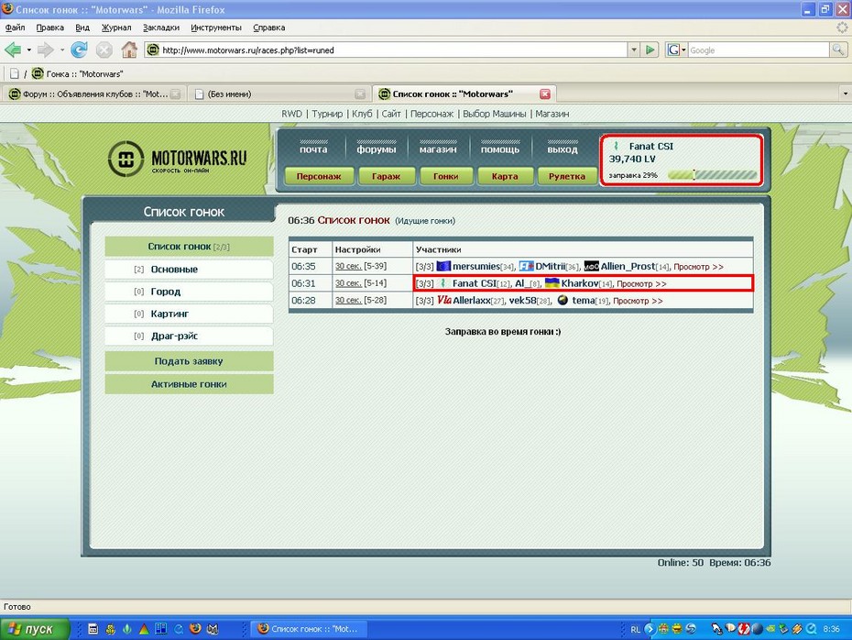Open the Журнал menu
Viewport: 852px width, 640px height.
pyautogui.click(x=116, y=28)
